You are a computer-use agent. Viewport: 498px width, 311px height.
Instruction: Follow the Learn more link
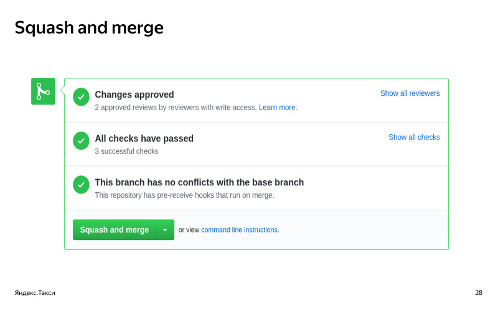coord(277,108)
